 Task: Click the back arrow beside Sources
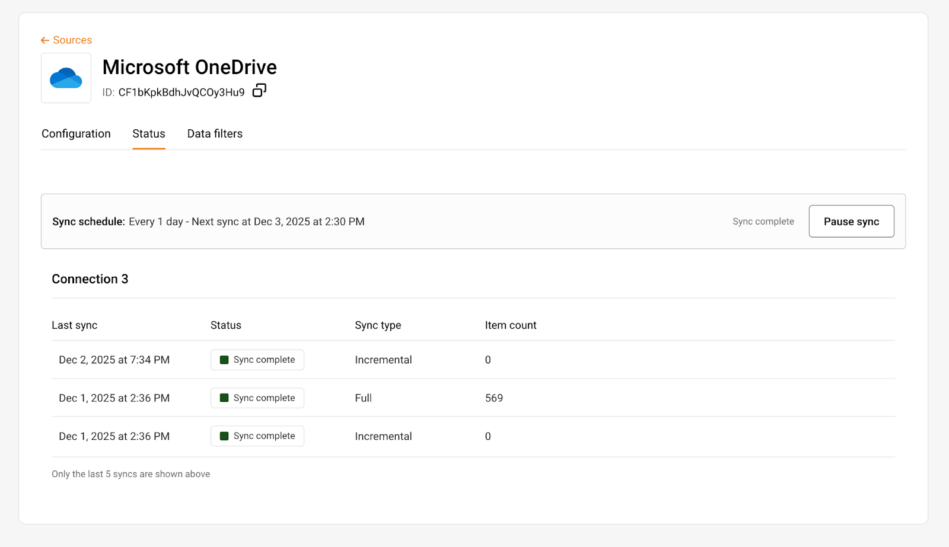[x=45, y=40]
